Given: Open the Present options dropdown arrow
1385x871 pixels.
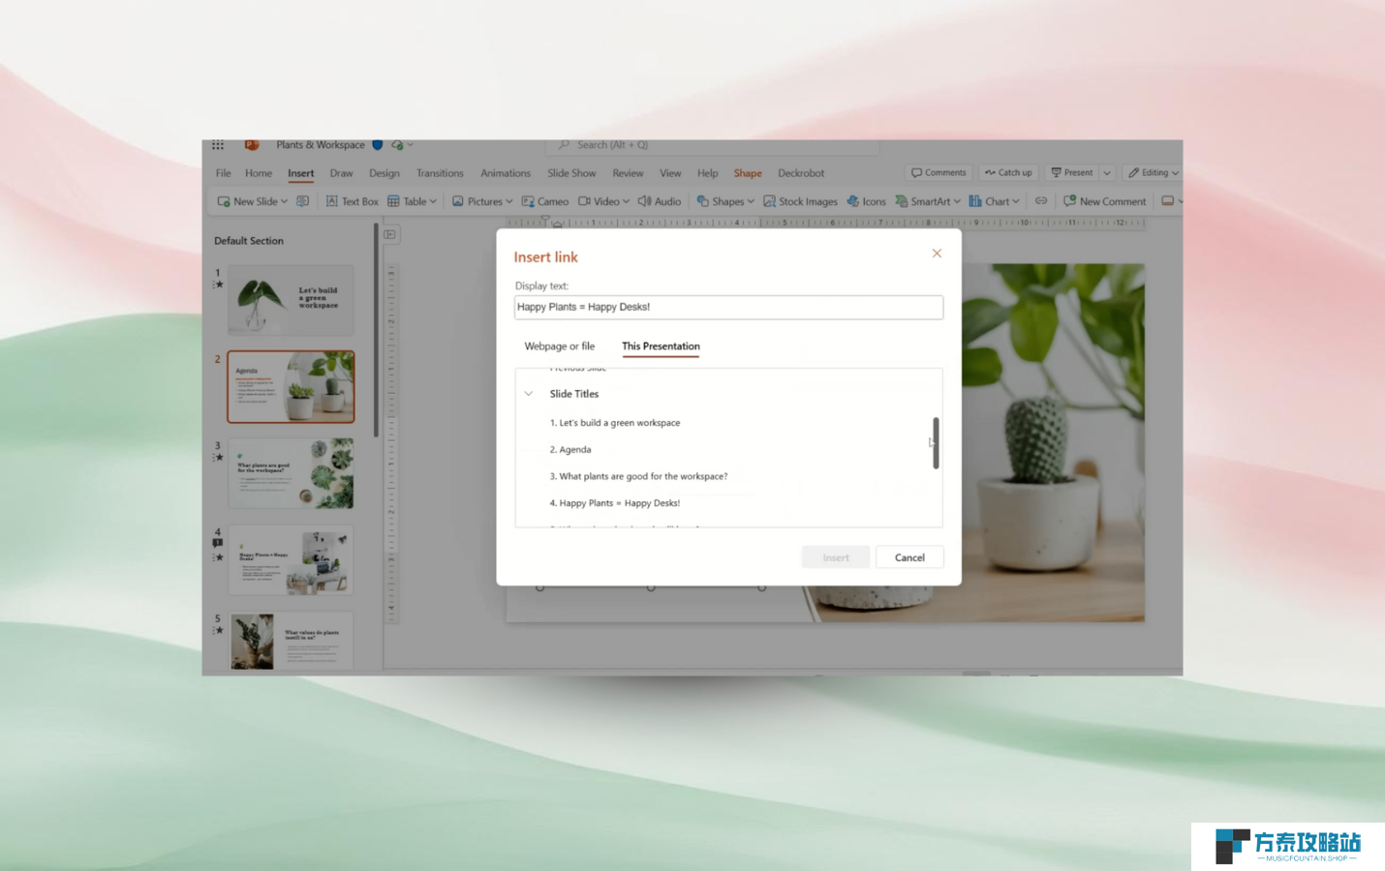Looking at the screenshot, I should [1107, 172].
